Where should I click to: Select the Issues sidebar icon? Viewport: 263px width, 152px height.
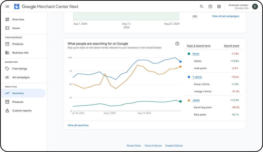coord(7,28)
